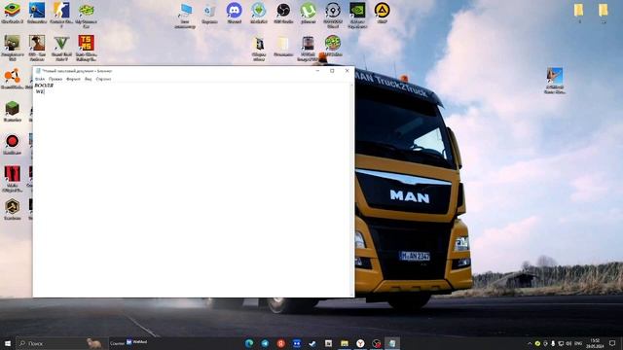The image size is (623, 350).
Task: Expand the hidden system tray icons
Action: click(530, 343)
